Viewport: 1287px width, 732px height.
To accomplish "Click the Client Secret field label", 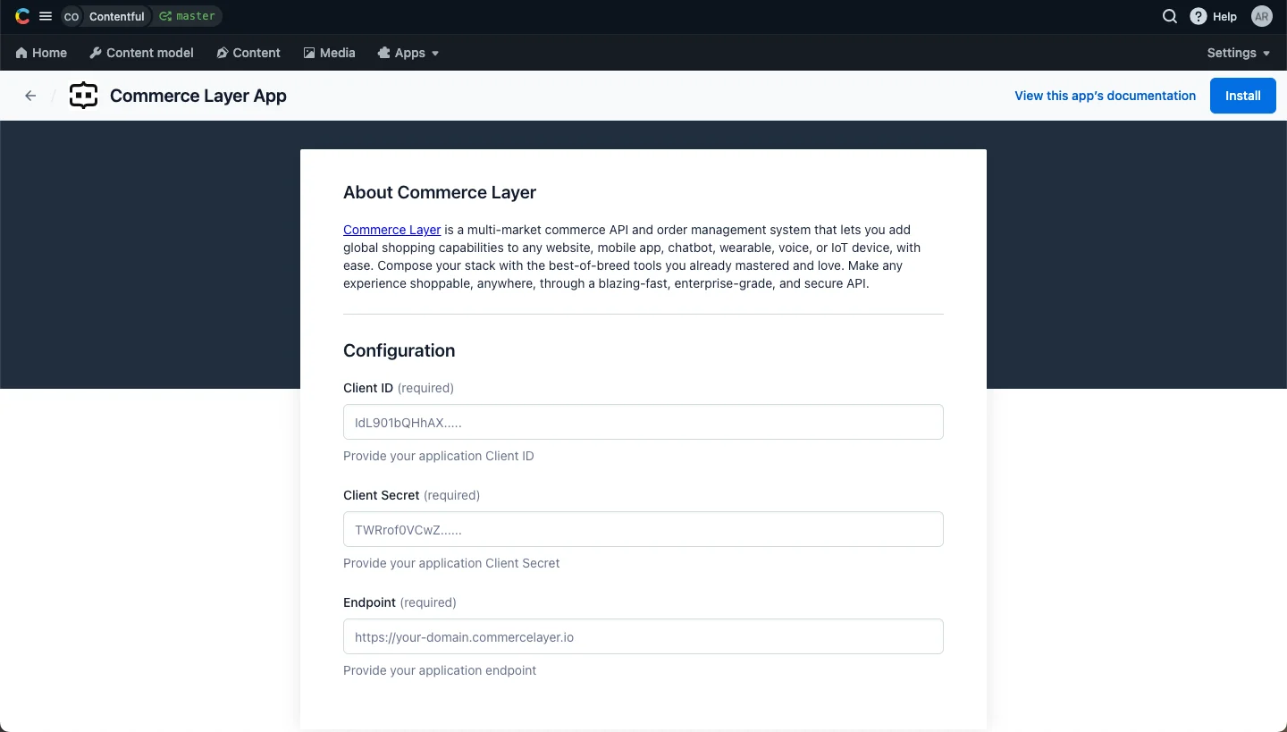I will [x=382, y=495].
